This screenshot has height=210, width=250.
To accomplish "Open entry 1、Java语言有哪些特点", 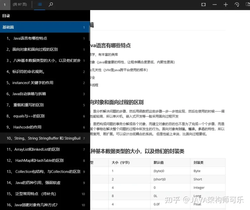I will [45, 38].
